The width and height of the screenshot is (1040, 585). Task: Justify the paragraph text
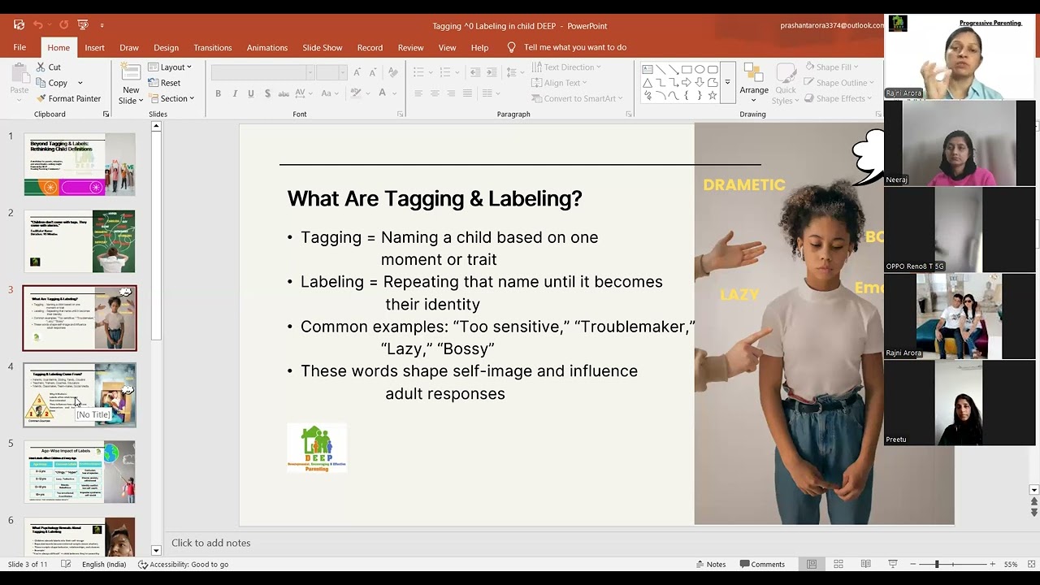coord(467,93)
